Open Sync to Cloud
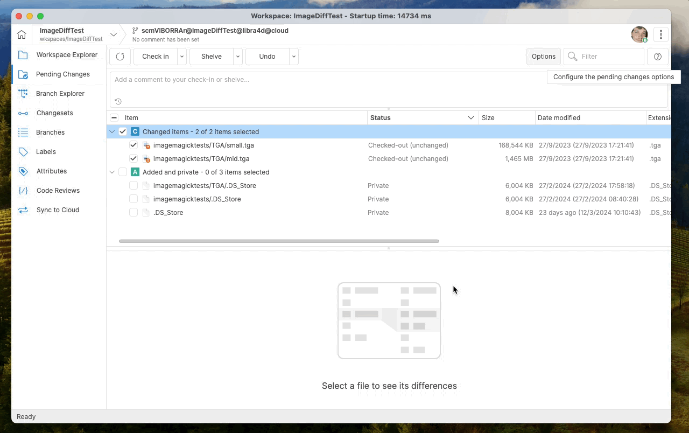The width and height of the screenshot is (689, 433). coord(58,209)
